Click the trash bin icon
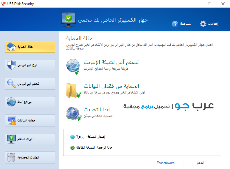This screenshot has width=230, height=169. (x=11, y=157)
